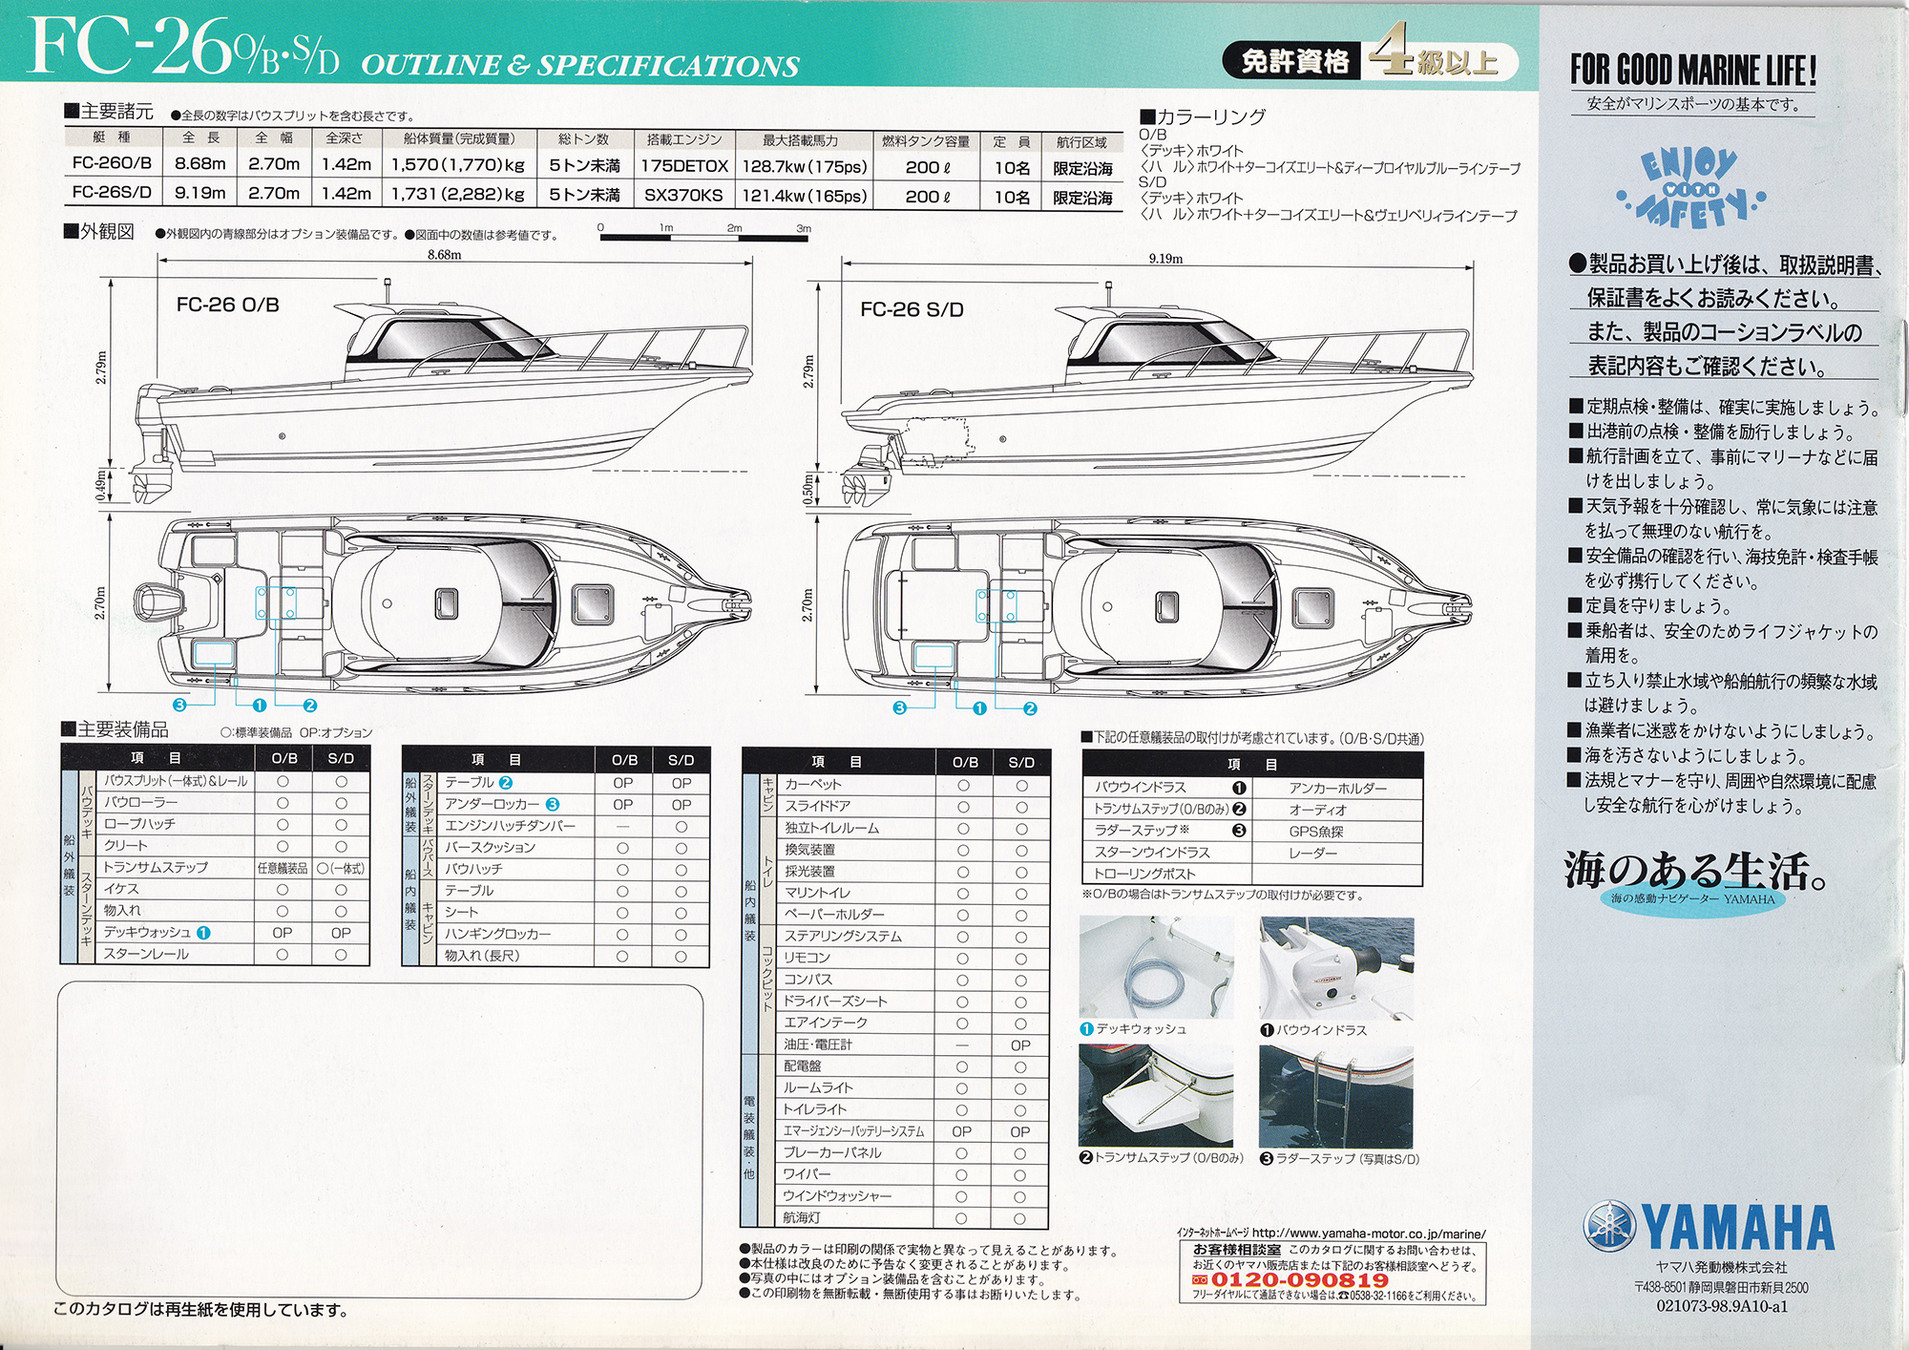The width and height of the screenshot is (1909, 1350).
Task: Select callout number 1 below S/D deck plan
Action: pyautogui.click(x=978, y=708)
